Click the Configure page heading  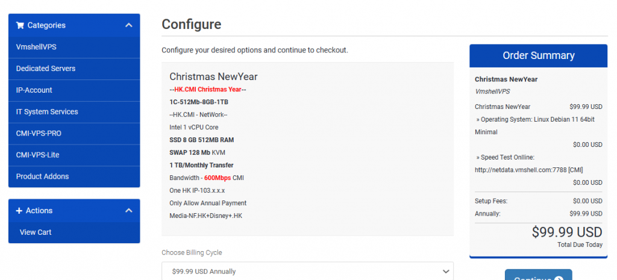click(x=191, y=24)
